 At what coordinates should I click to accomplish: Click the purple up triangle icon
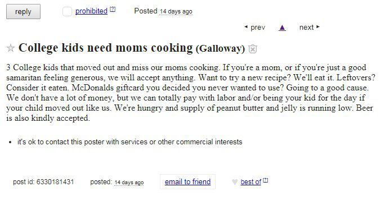coord(282,28)
